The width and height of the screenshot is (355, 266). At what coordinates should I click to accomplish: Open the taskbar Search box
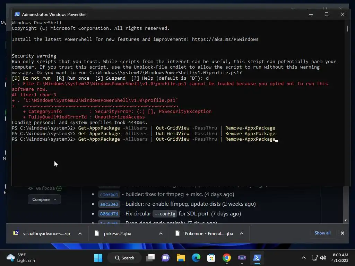point(124,258)
